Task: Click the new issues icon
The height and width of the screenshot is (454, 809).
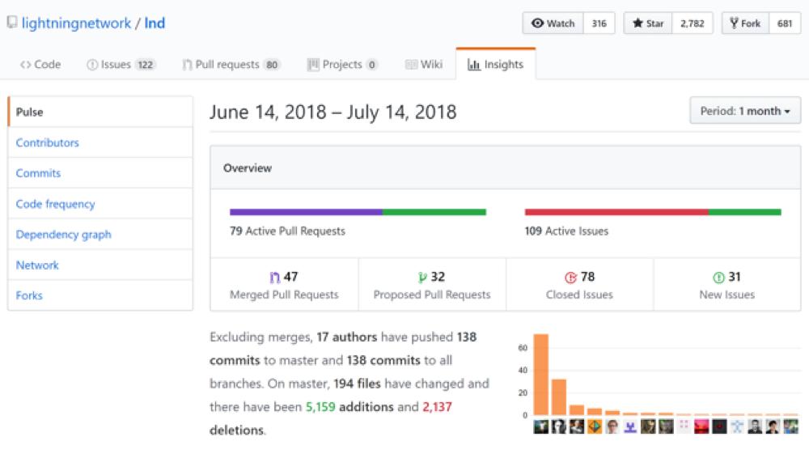Action: point(718,278)
